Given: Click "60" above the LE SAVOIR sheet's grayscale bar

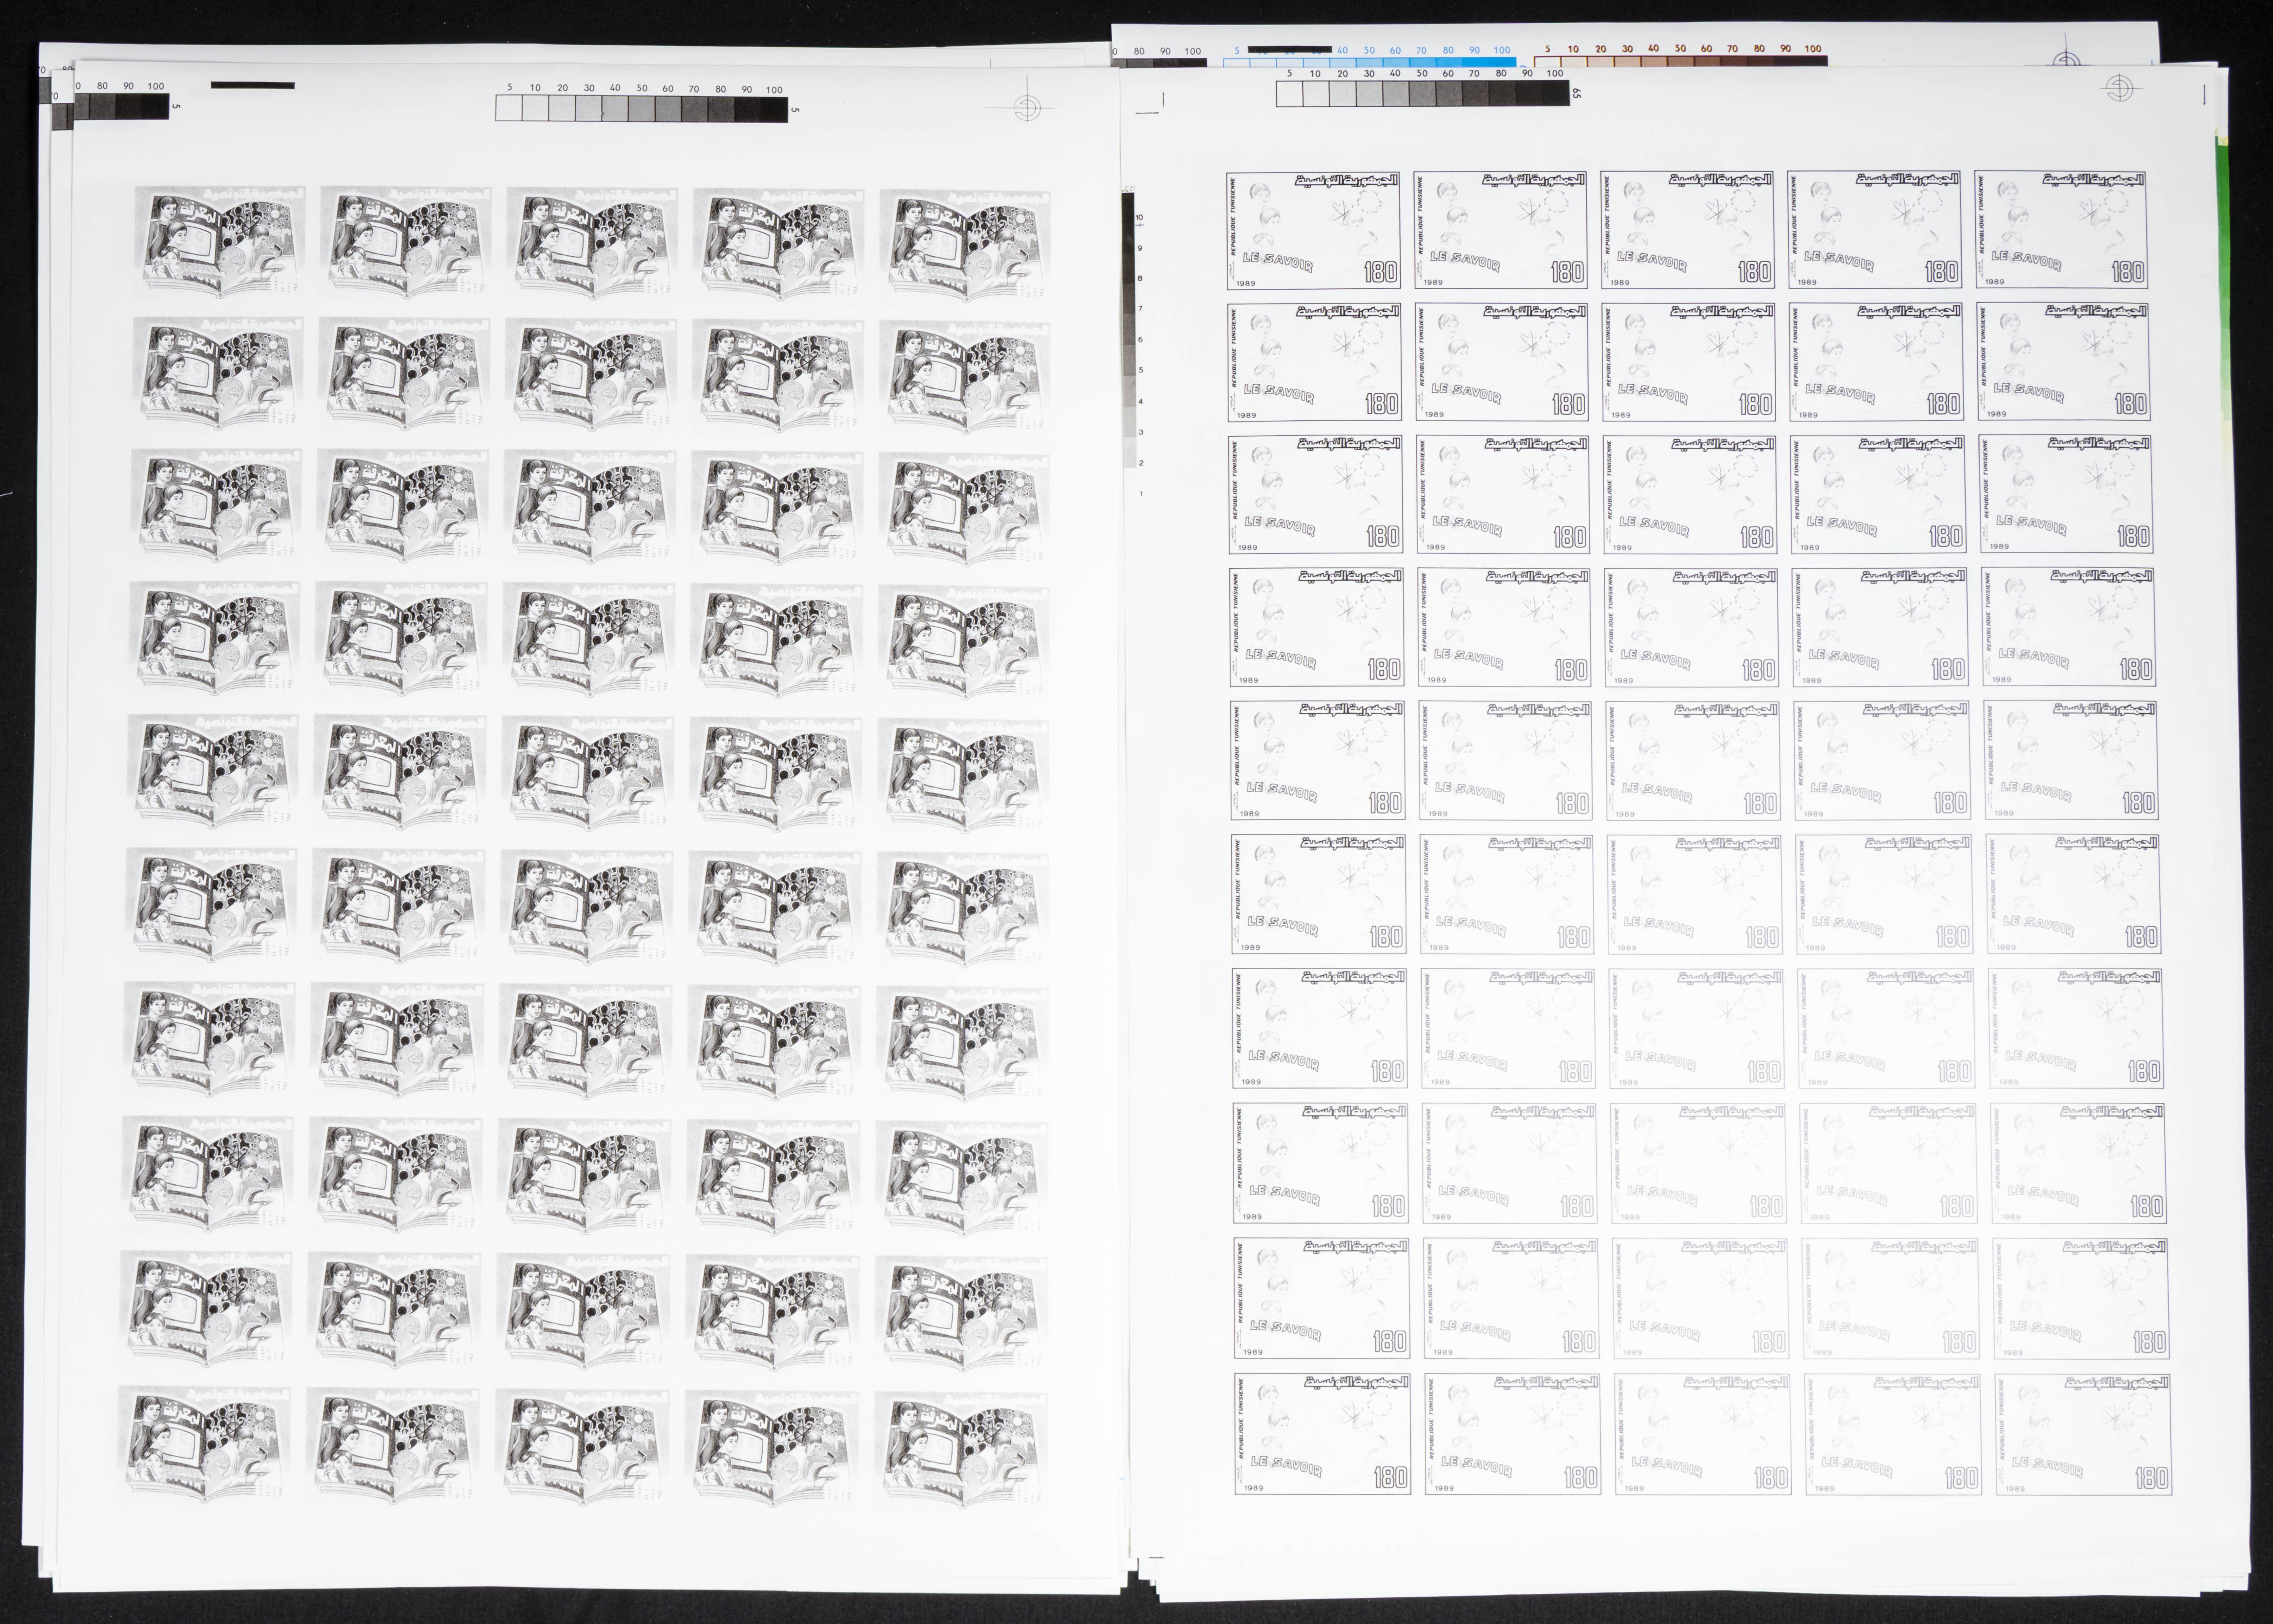Looking at the screenshot, I should pos(1448,73).
